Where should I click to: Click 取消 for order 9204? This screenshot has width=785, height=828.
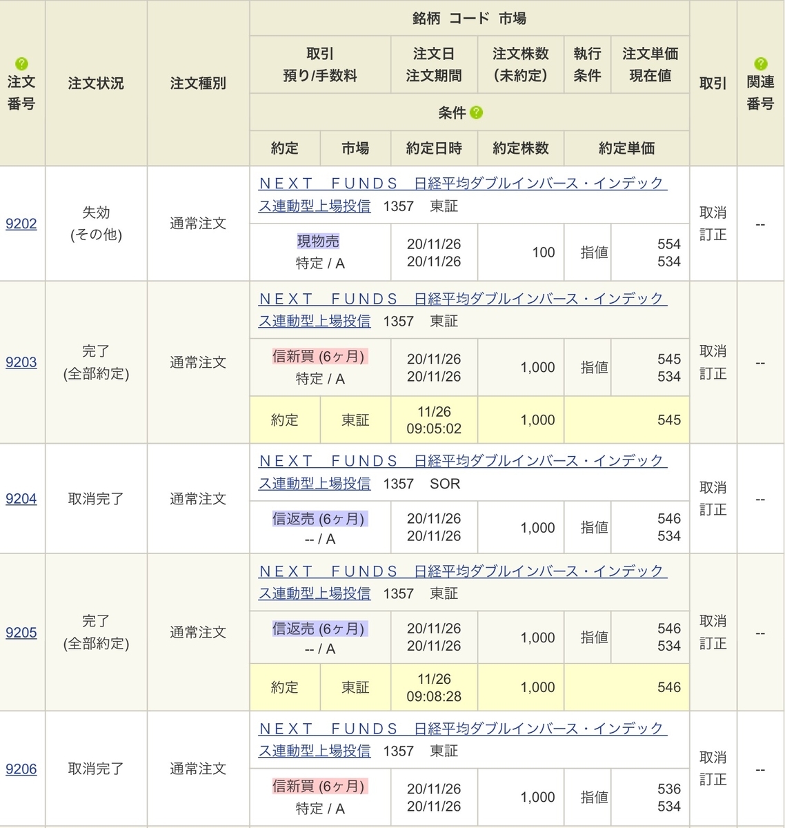(x=713, y=487)
